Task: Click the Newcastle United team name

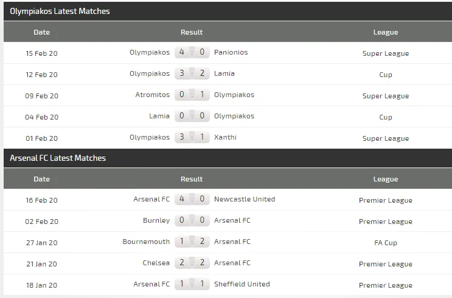Action: tap(245, 199)
